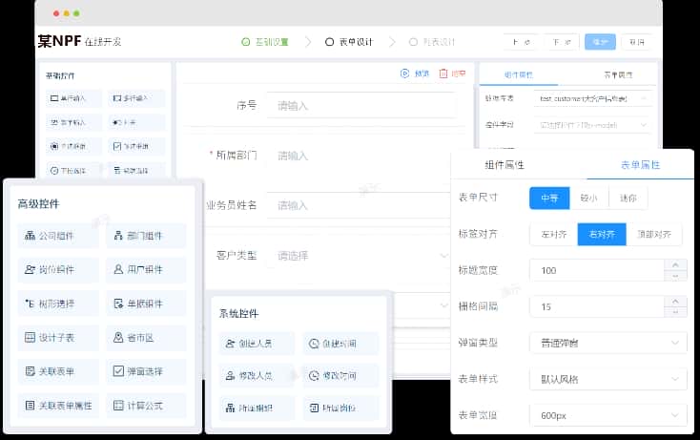Choose 顶部对齐 label alignment
Viewport: 700px width, 440px height.
pos(654,234)
